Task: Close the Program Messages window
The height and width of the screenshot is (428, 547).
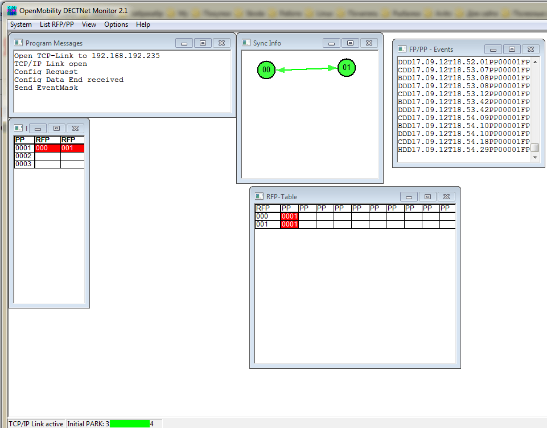Action: pyautogui.click(x=221, y=43)
